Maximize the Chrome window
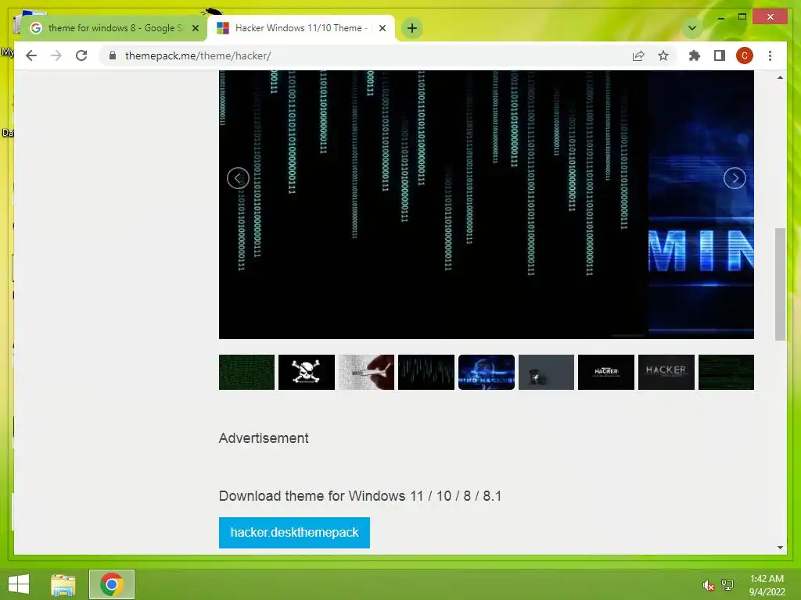Screen dimensions: 801x600 tap(742, 17)
